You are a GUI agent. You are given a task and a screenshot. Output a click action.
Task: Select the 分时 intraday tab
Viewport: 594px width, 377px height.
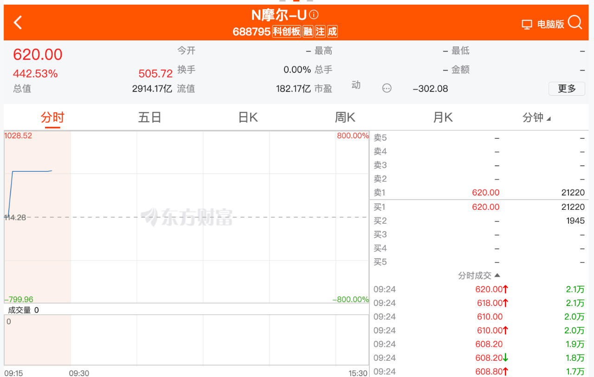52,118
